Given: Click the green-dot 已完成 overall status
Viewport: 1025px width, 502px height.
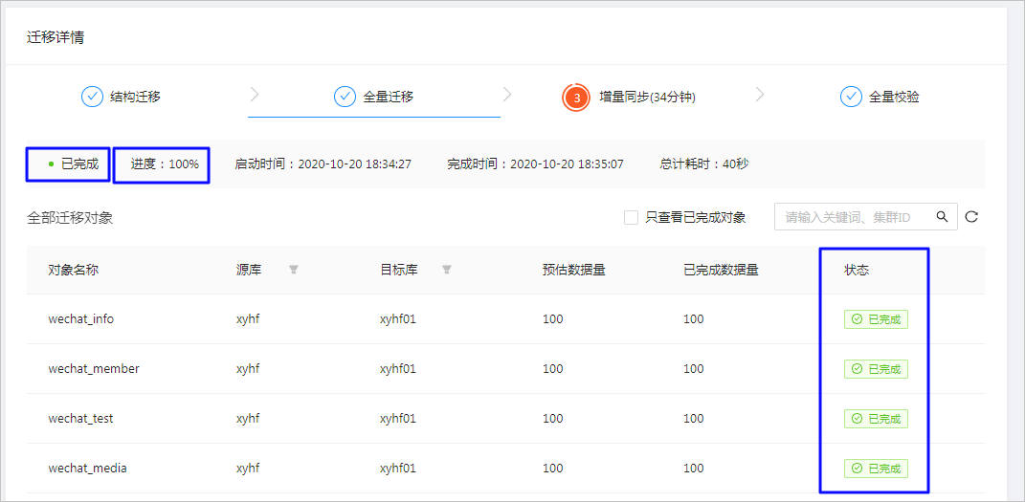Looking at the screenshot, I should tap(73, 164).
